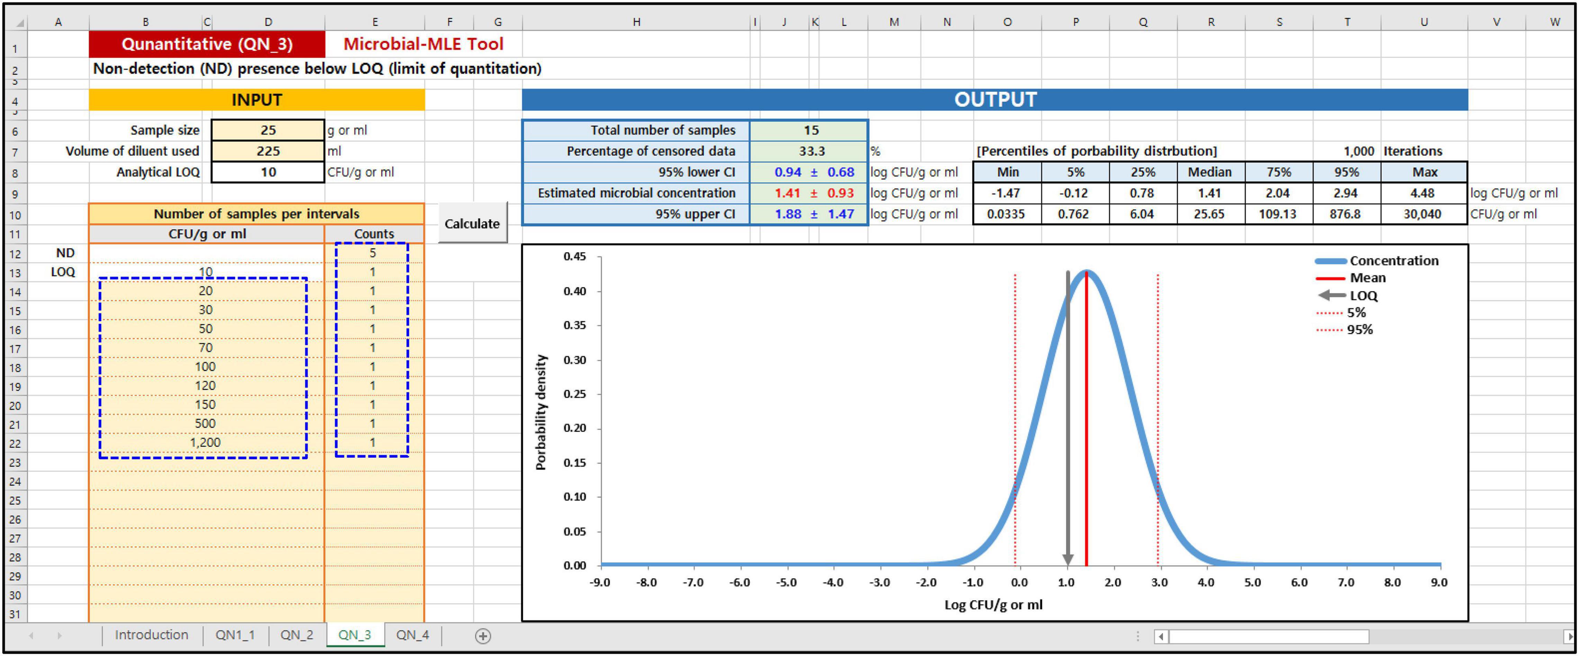Select the cell with CFU value 120
Screen dimensions: 1579x656
(206, 385)
